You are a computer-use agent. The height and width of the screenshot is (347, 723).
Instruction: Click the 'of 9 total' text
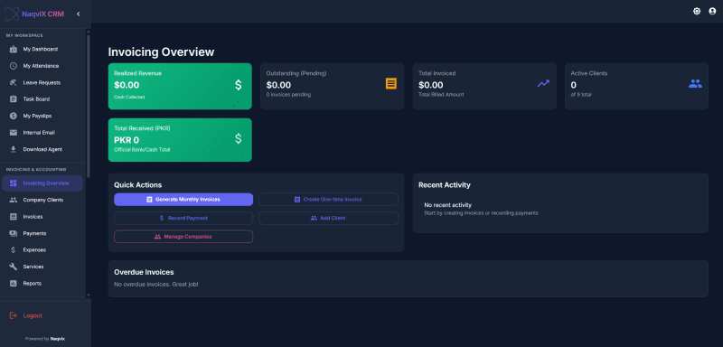(x=581, y=95)
